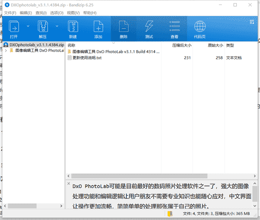Open the 选项(O) menu
This screenshot has width=260, height=220.
click(57, 13)
